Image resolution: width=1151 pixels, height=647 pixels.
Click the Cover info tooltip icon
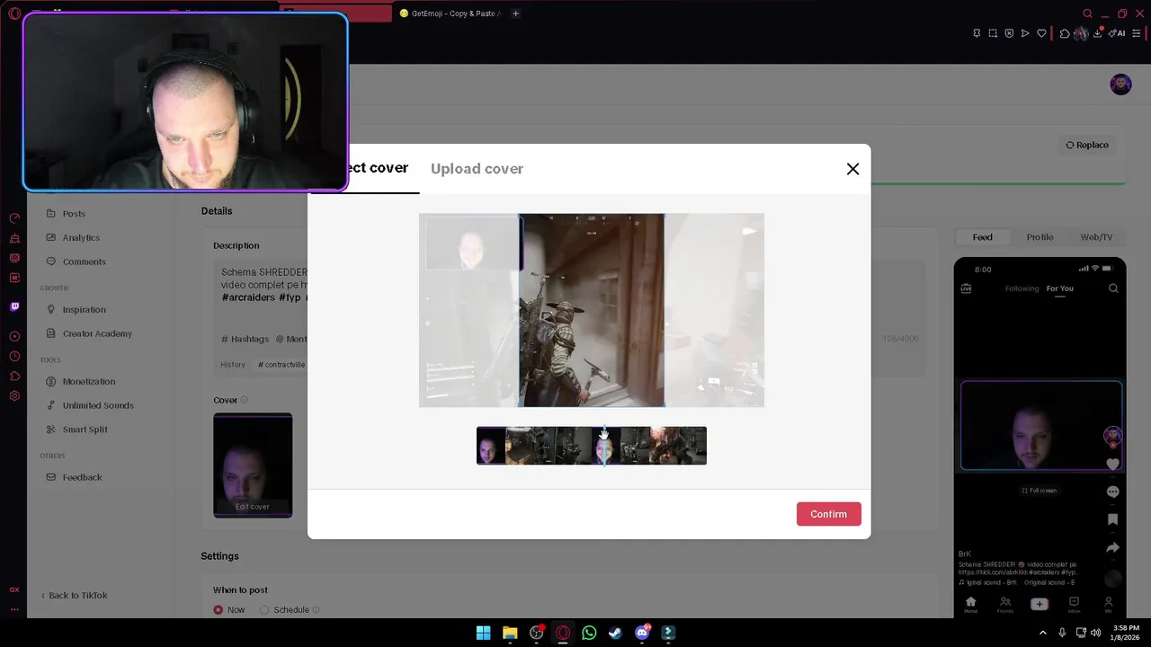[244, 400]
